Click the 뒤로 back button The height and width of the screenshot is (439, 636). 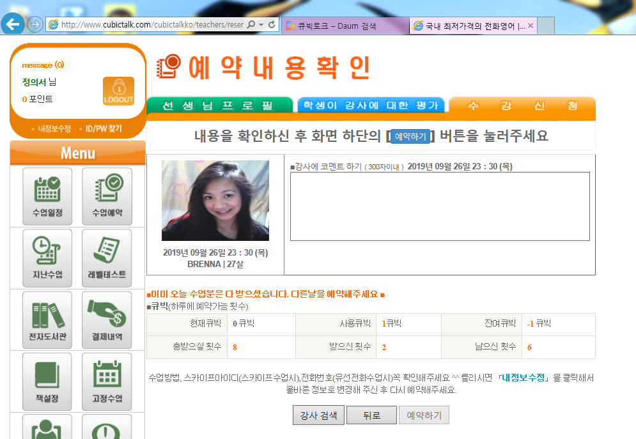tap(371, 415)
